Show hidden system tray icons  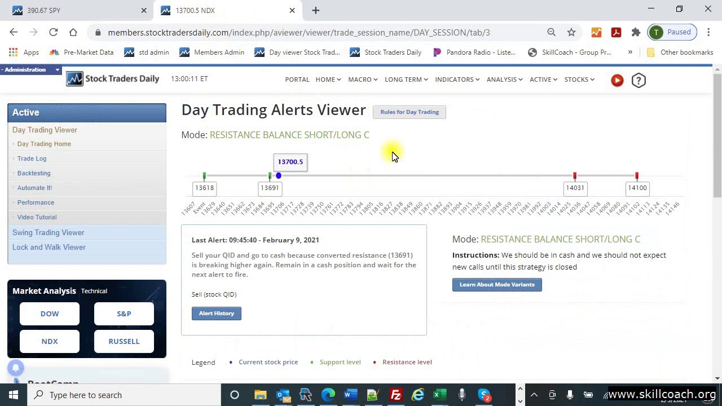(x=534, y=395)
